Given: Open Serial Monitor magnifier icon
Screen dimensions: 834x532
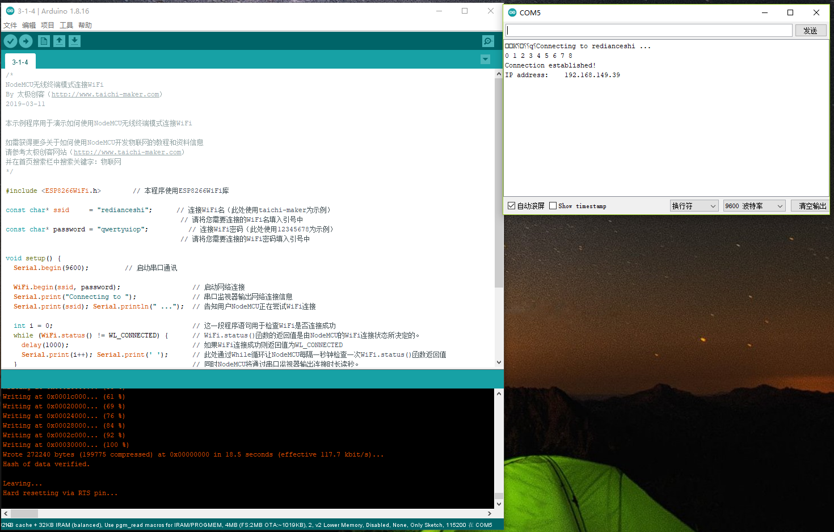Looking at the screenshot, I should (487, 41).
